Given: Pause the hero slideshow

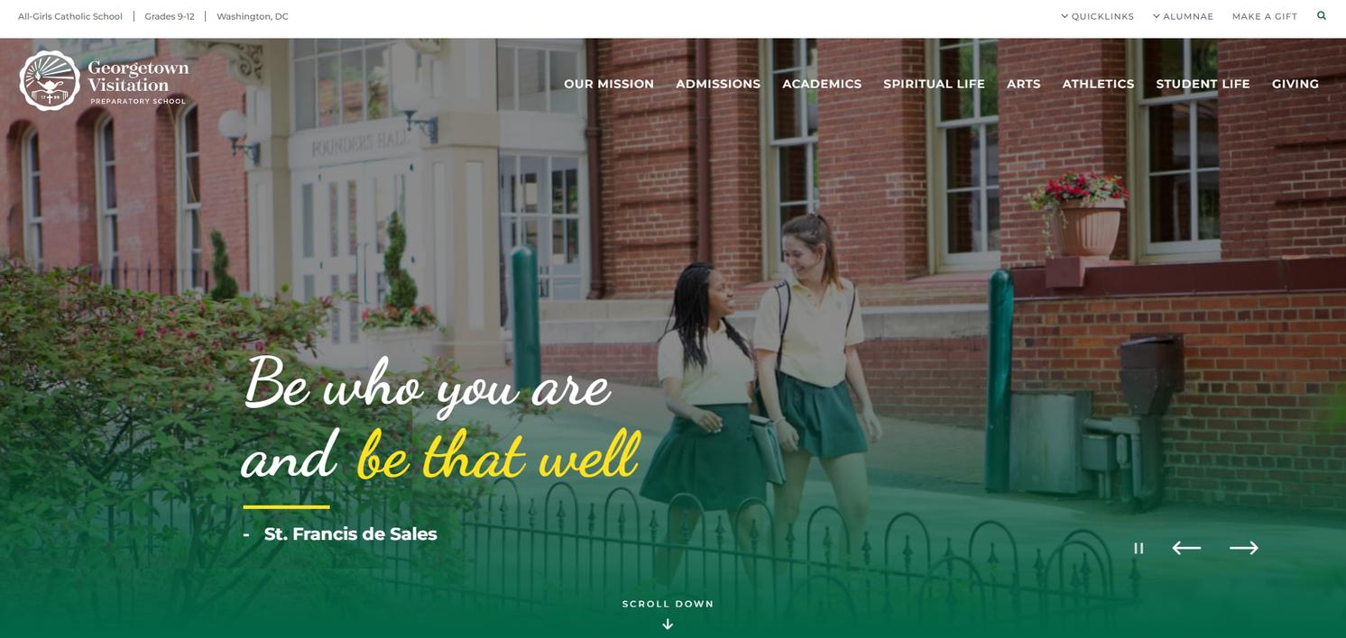Looking at the screenshot, I should coord(1139,548).
